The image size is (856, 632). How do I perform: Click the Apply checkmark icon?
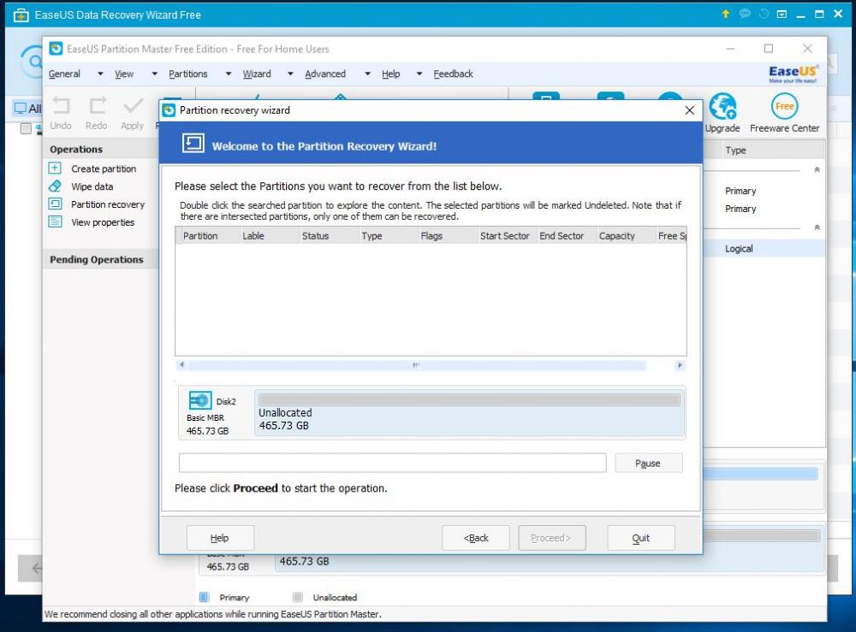pyautogui.click(x=133, y=105)
